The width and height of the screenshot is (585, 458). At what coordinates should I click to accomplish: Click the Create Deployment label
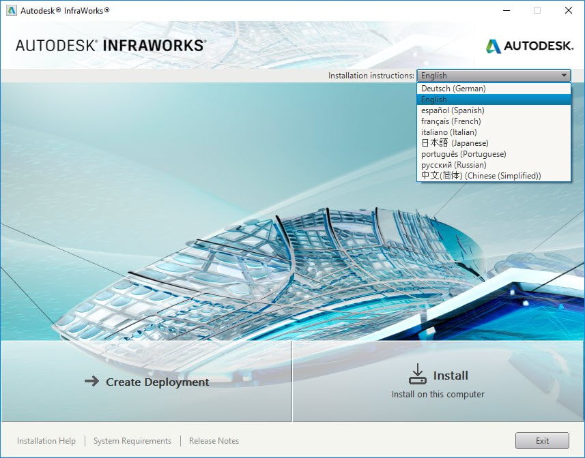tap(158, 382)
